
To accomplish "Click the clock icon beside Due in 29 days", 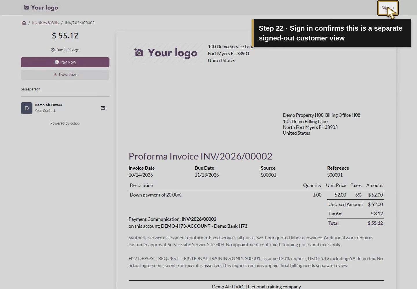I will 53,50.
